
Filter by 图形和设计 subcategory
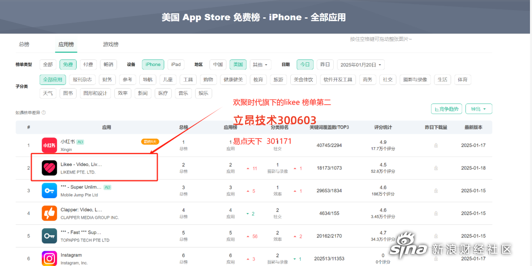coord(95,93)
